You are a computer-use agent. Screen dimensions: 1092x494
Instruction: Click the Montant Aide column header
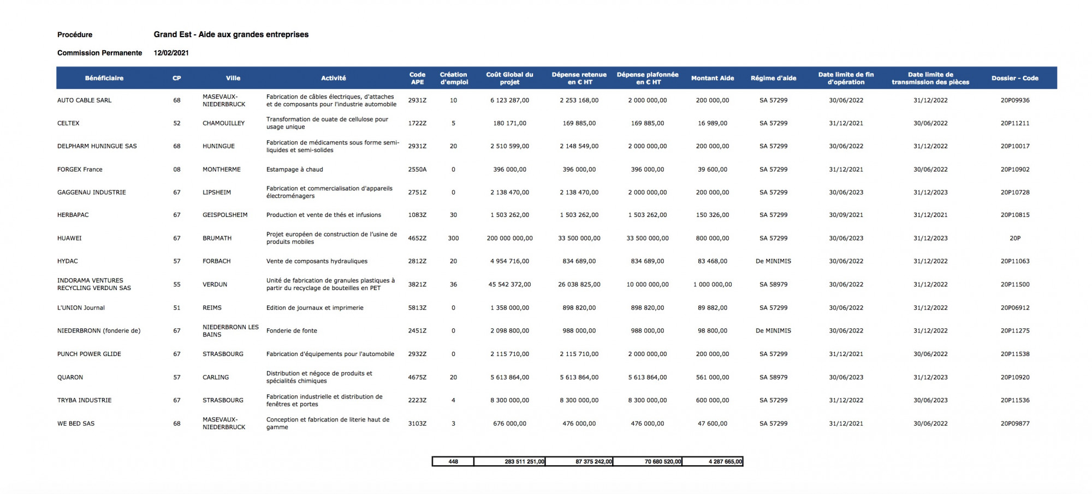tap(713, 78)
